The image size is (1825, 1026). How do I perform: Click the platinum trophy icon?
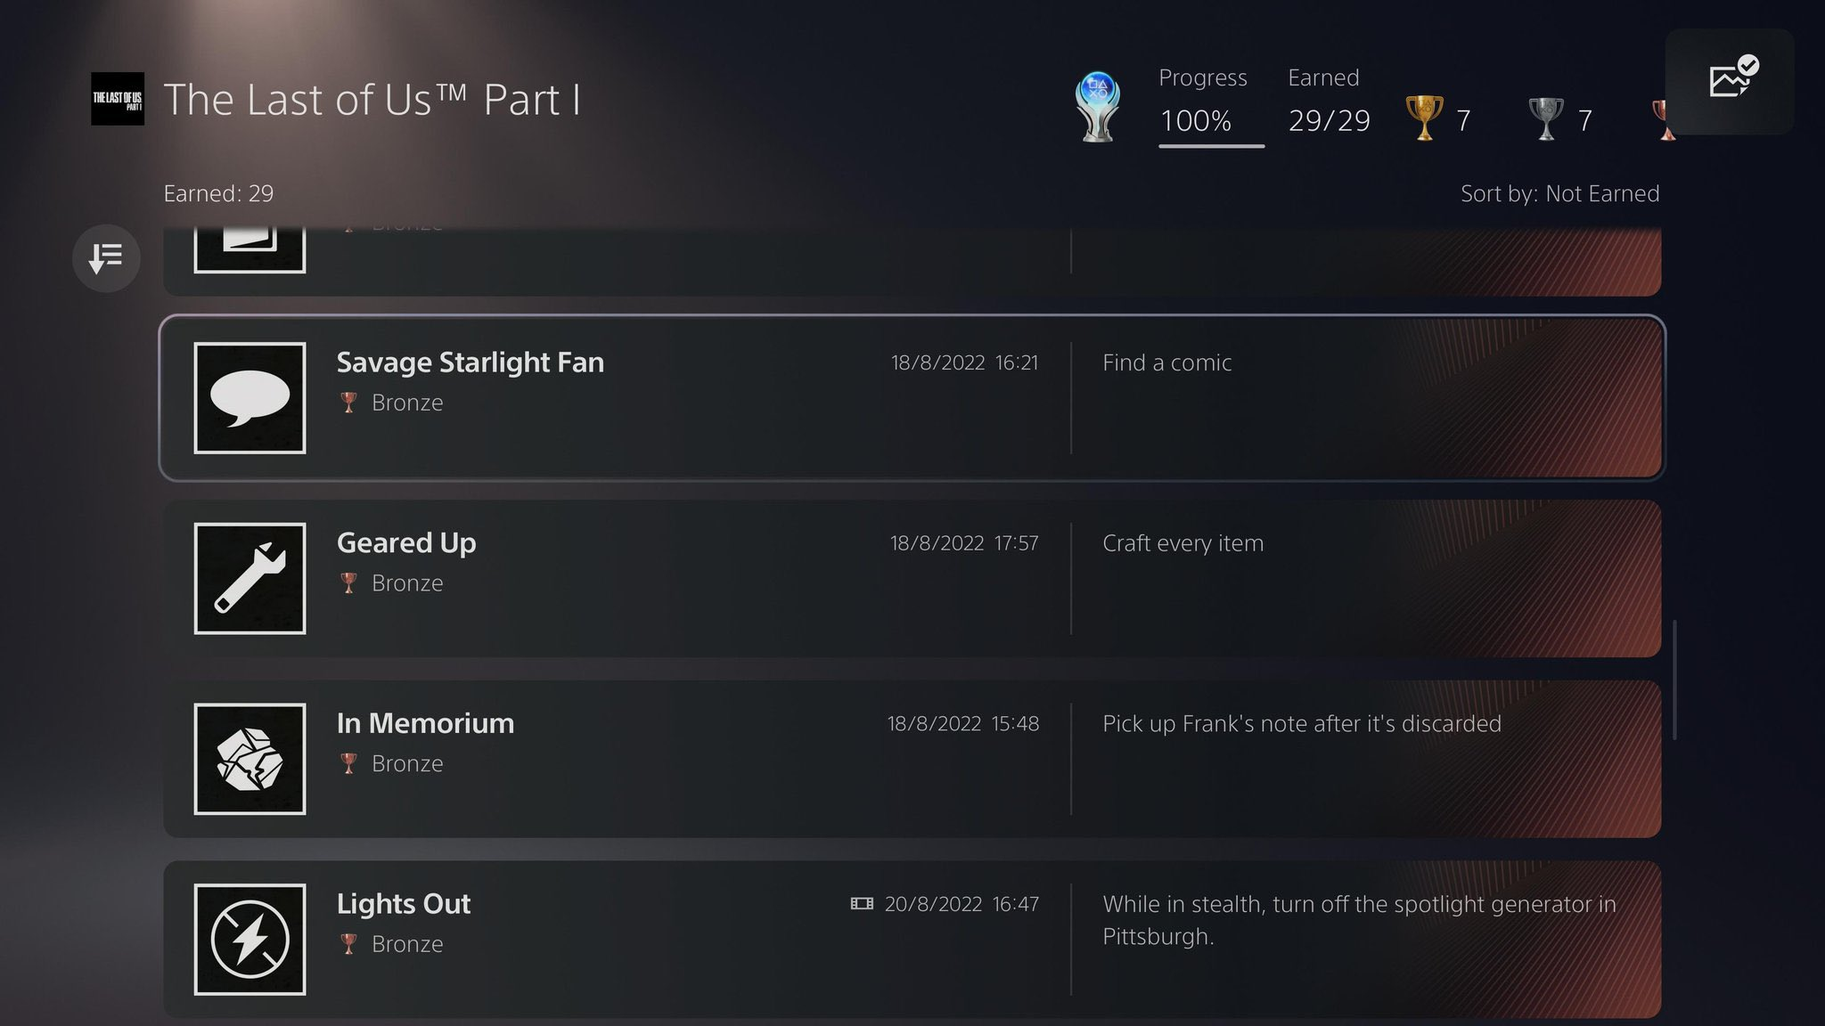1098,107
